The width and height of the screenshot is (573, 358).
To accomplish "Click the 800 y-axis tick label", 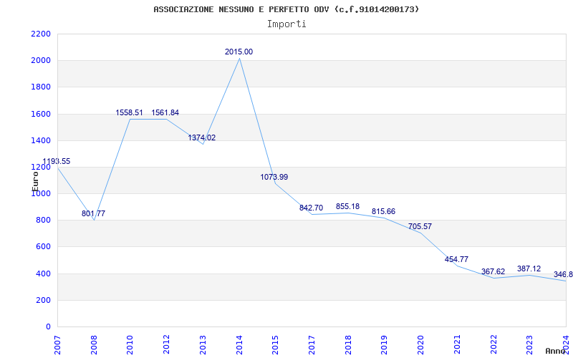I will [x=44, y=221].
